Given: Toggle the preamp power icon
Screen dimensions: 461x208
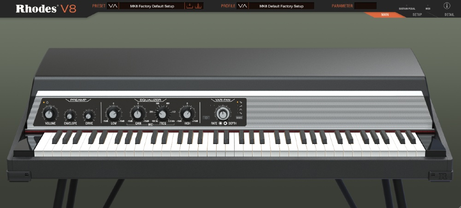Looking at the screenshot, I should [x=47, y=103].
